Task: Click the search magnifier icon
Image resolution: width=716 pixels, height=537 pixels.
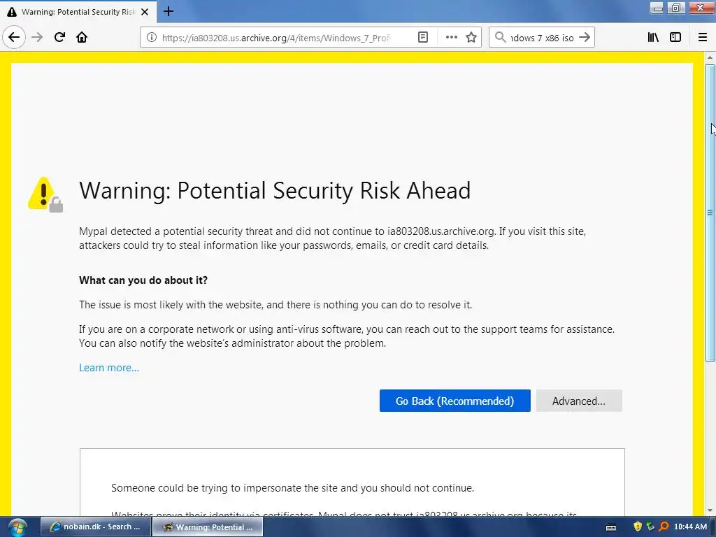Action: 500,38
